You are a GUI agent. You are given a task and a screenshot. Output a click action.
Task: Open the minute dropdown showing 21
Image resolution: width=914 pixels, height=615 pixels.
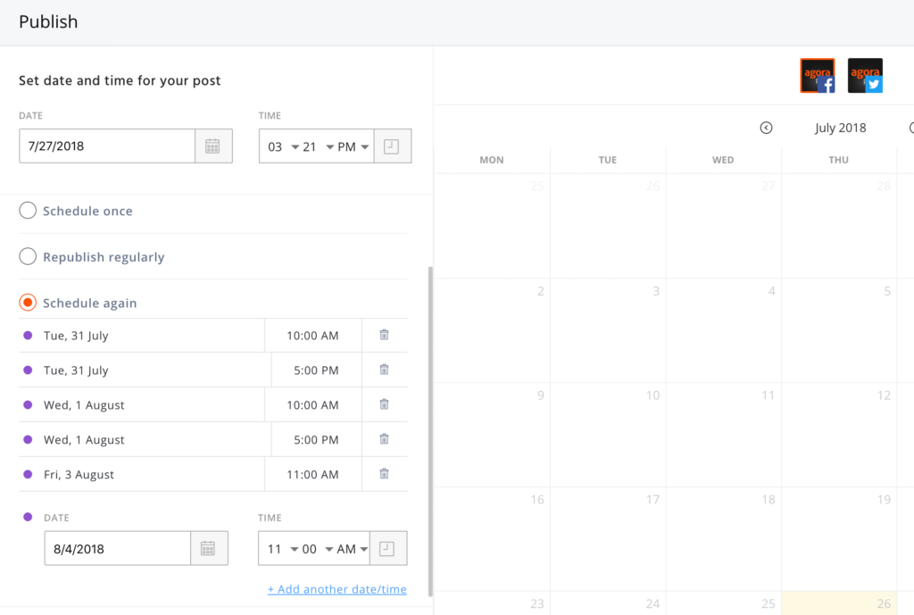318,146
